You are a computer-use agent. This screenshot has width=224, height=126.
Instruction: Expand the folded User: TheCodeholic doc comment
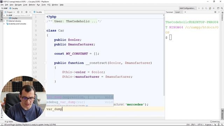[x=45, y=21]
